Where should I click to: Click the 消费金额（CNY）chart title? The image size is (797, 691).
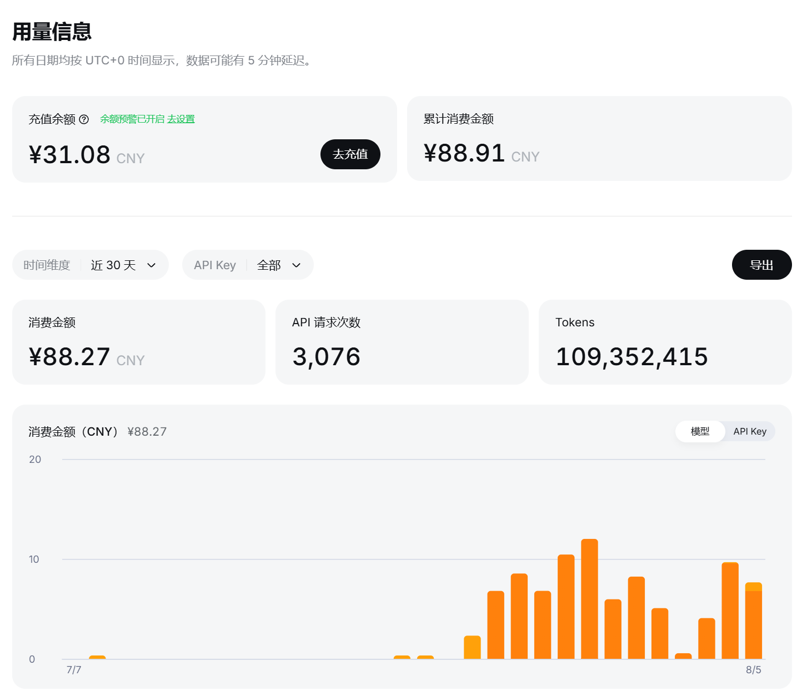click(74, 432)
